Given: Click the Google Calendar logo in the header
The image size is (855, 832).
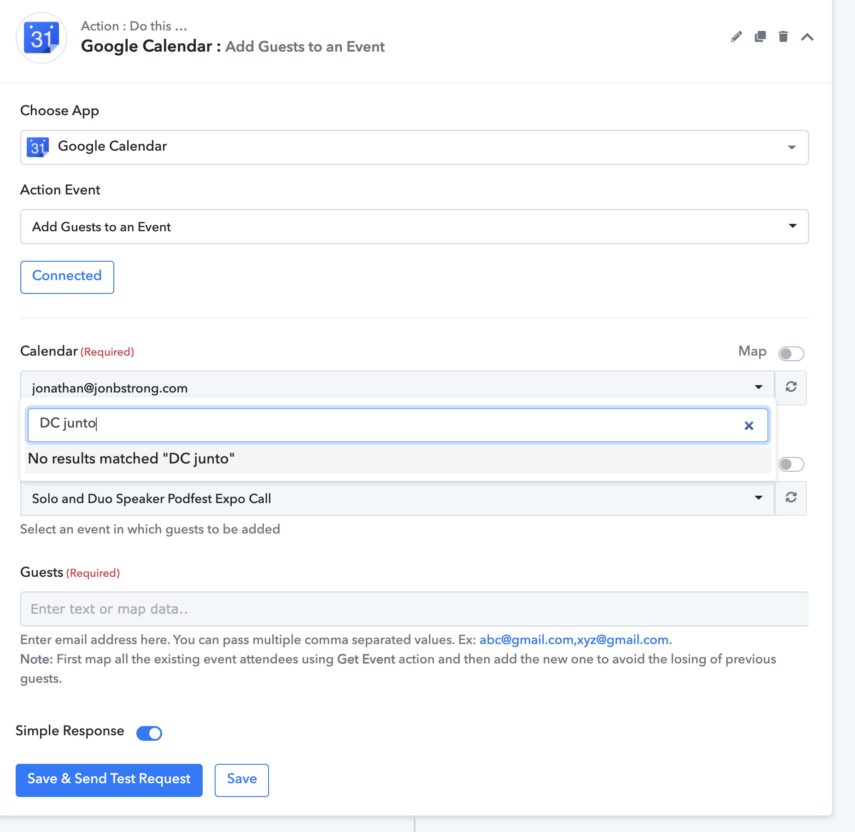Looking at the screenshot, I should pos(41,38).
